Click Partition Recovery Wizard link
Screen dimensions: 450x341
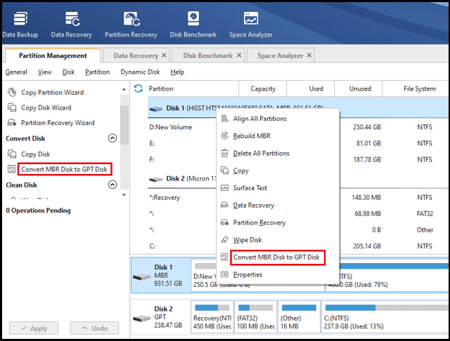point(58,123)
